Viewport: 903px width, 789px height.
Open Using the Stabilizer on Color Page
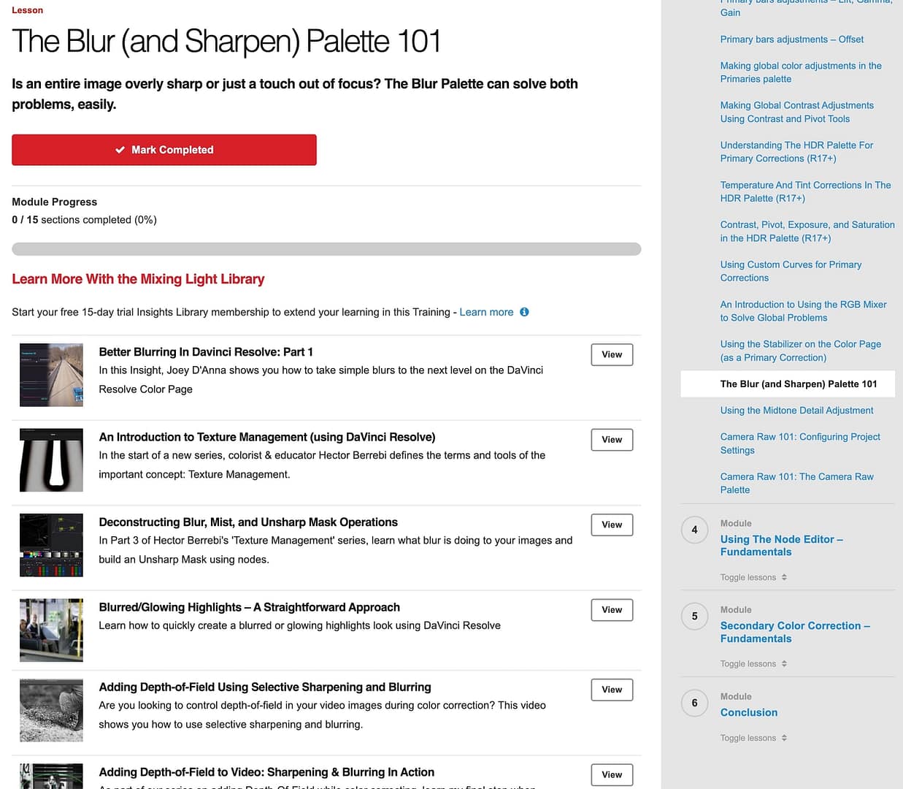(x=800, y=351)
